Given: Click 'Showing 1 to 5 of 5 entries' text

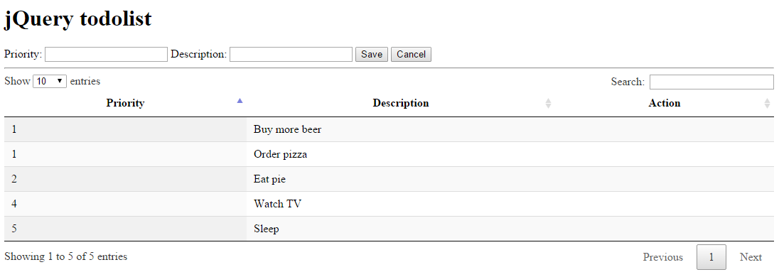Looking at the screenshot, I should [65, 256].
